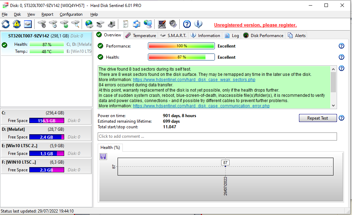352x215 pixels.
Task: Click the '699 days' estimated lifetime value
Action: 171,121
